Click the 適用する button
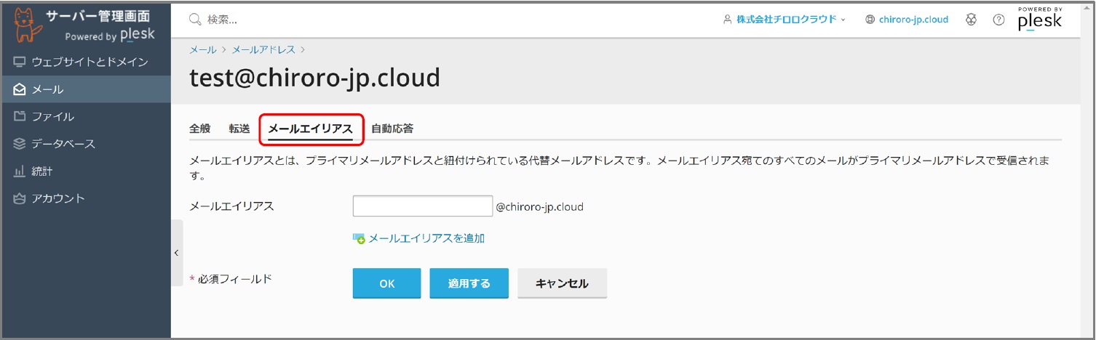The width and height of the screenshot is (1096, 340). pos(469,283)
